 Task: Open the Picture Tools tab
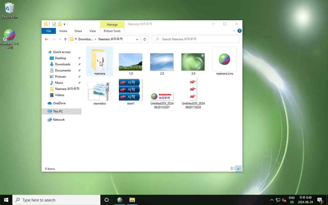(112, 31)
